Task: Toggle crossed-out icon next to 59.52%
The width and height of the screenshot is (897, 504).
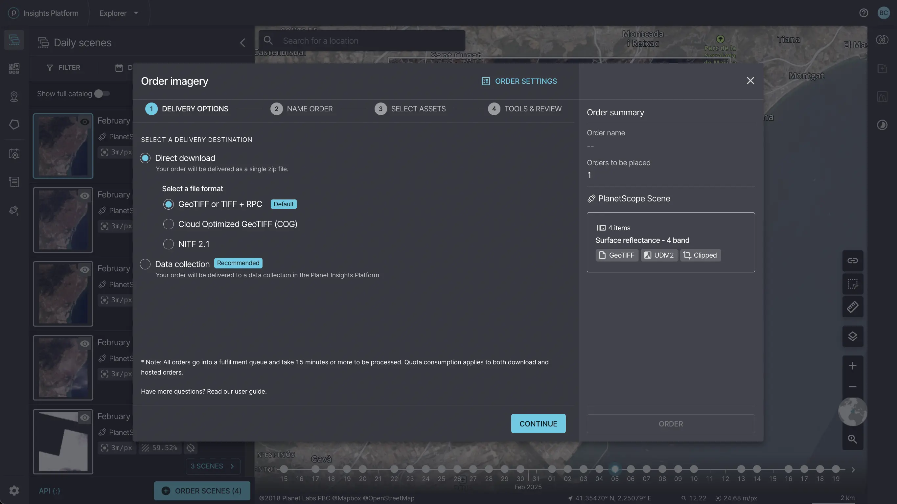Action: 191,448
